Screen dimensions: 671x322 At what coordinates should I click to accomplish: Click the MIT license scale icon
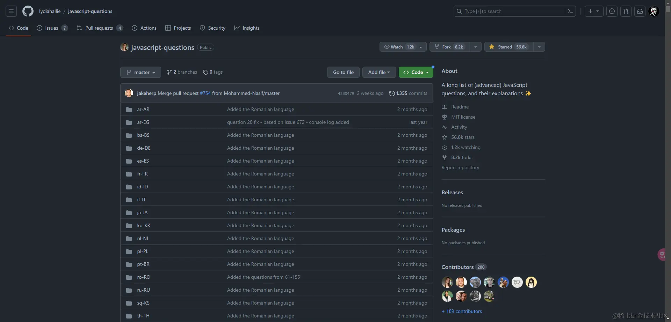(445, 117)
